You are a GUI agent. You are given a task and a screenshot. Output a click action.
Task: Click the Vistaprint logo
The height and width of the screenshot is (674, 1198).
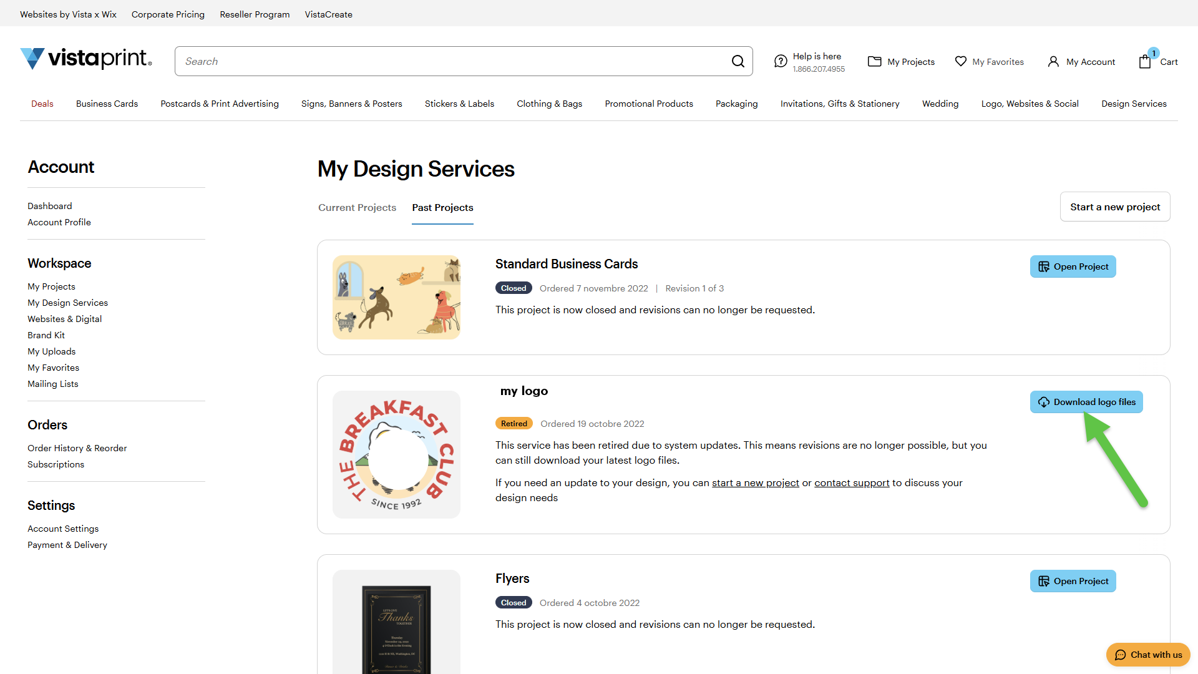[x=86, y=59]
